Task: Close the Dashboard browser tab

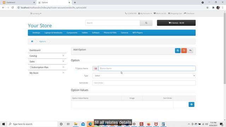Action: (34, 2)
